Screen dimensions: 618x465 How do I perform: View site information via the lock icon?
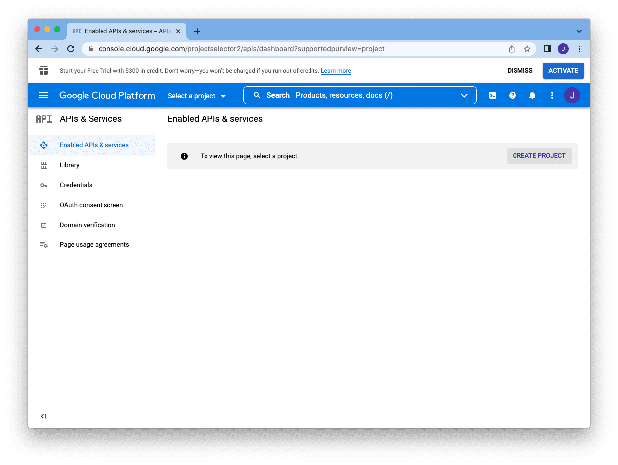91,49
